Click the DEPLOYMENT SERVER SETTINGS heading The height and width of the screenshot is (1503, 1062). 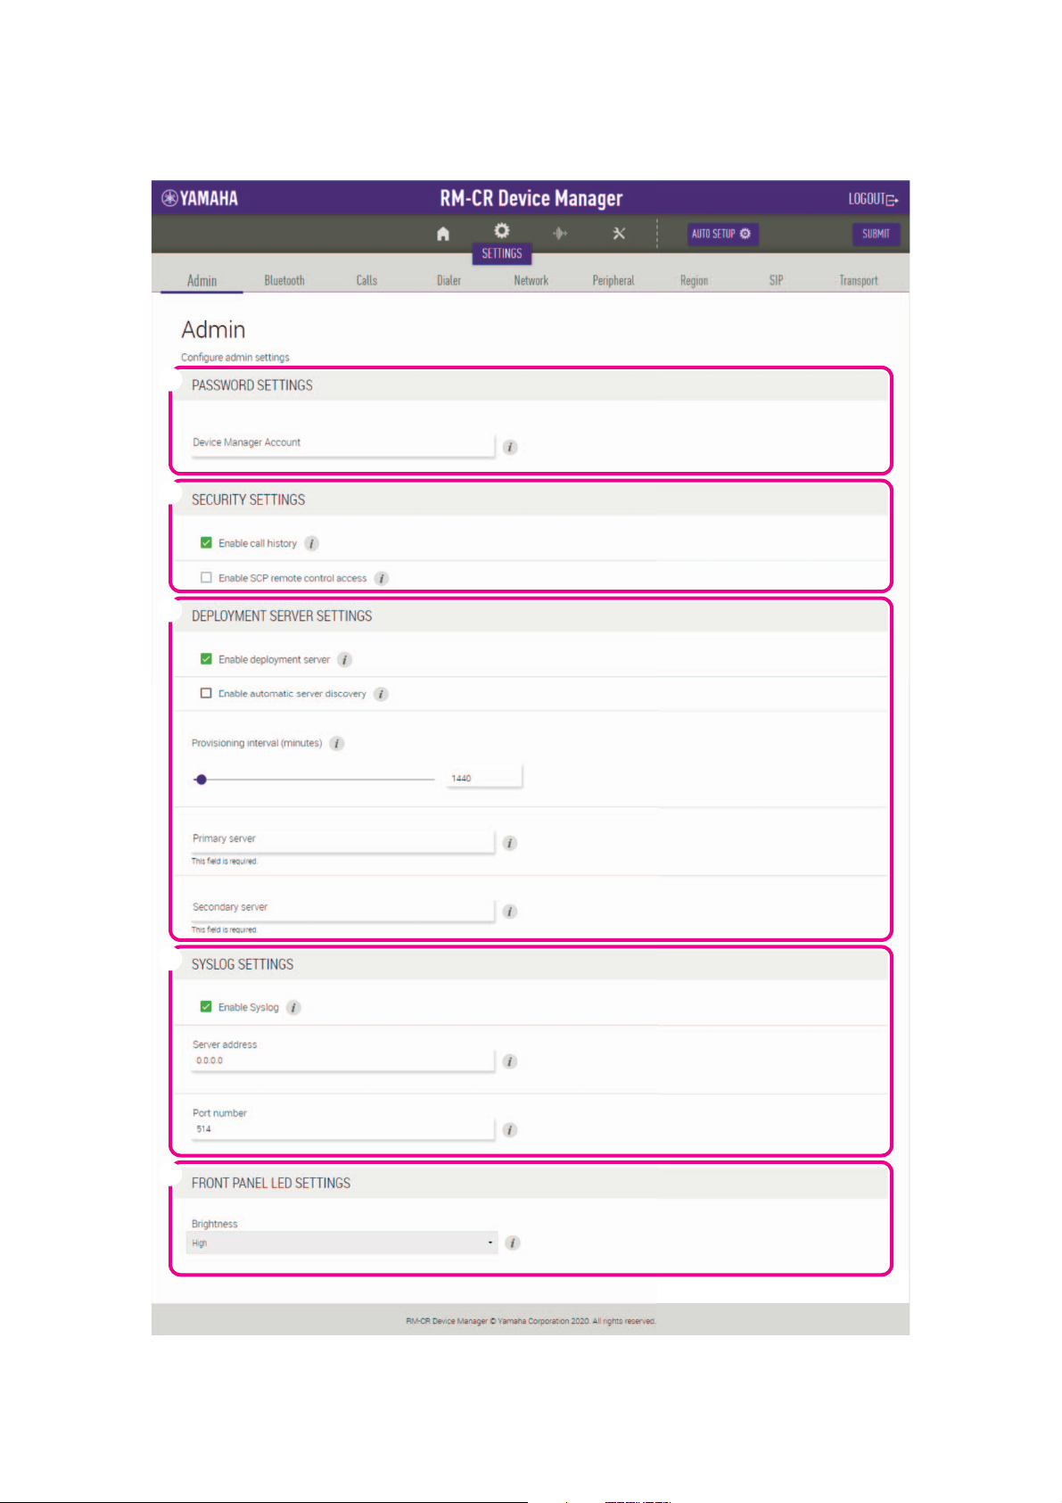point(282,616)
